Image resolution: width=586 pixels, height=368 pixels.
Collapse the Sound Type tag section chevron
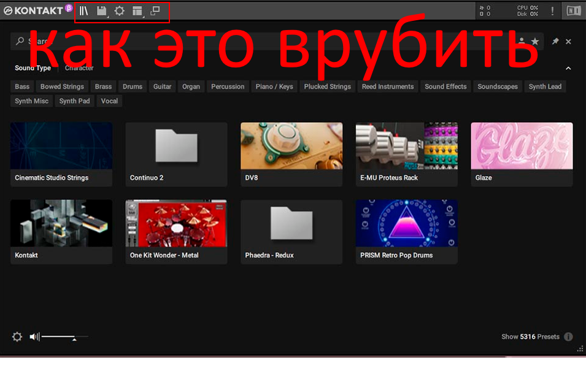click(568, 68)
